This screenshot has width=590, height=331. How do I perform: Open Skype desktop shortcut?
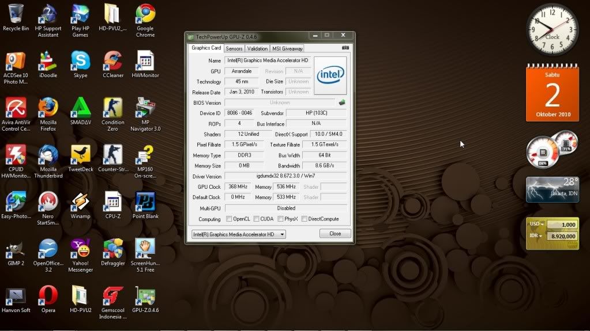pos(80,64)
